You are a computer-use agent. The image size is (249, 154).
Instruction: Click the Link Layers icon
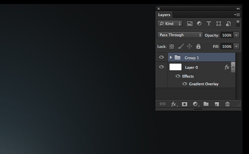coord(162,104)
